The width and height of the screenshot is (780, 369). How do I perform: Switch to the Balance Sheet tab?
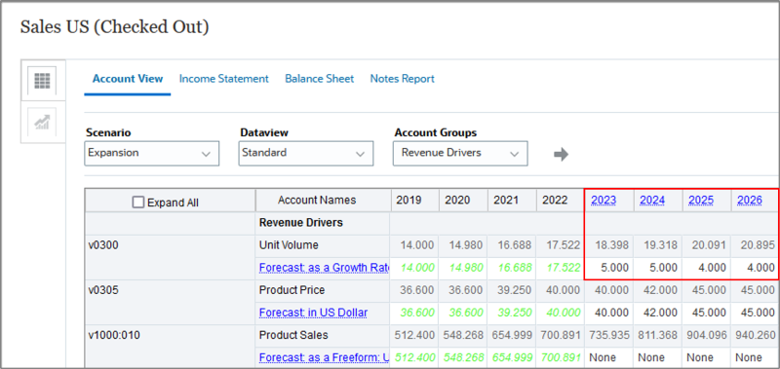[320, 79]
